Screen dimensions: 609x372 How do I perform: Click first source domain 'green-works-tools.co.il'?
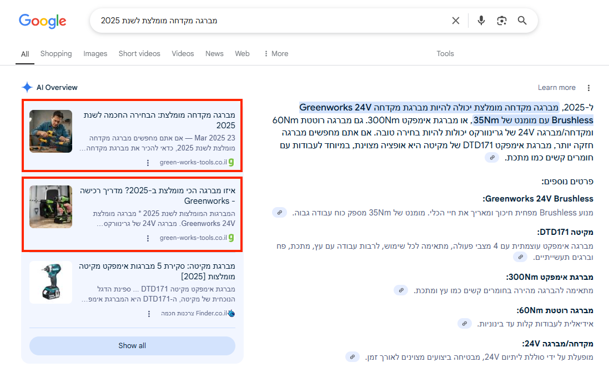pos(193,162)
